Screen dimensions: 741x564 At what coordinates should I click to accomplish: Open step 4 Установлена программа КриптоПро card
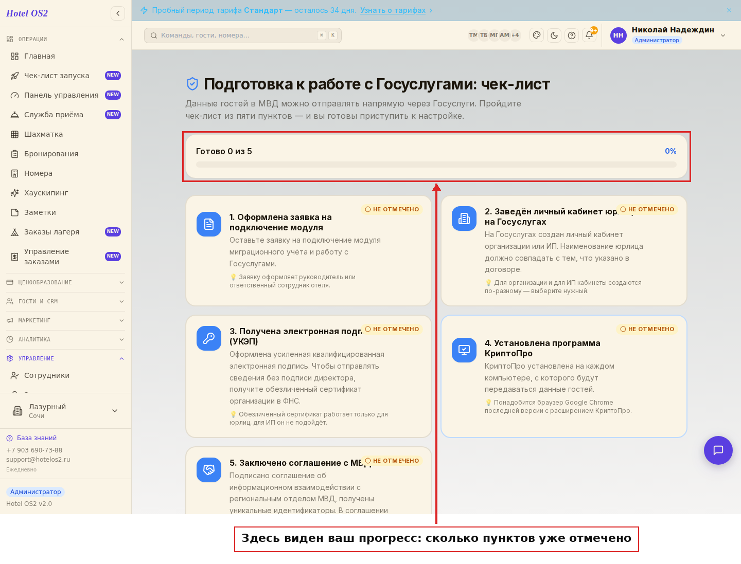[x=564, y=376]
